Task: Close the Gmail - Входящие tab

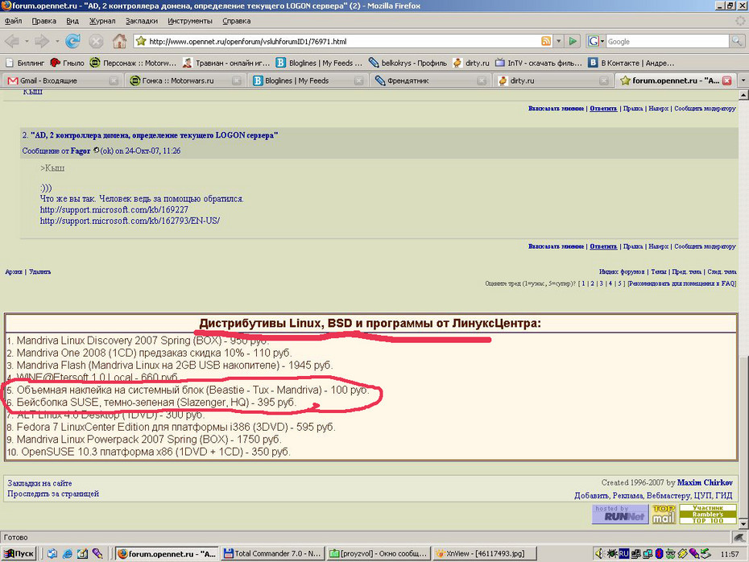Action: click(114, 81)
